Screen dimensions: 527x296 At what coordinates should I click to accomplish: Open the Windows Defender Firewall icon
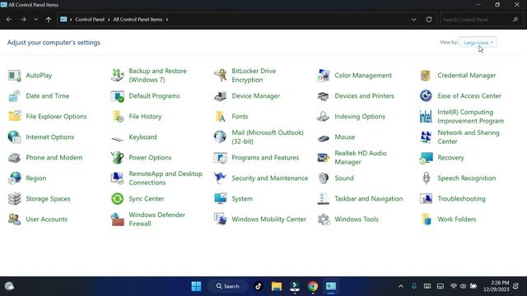point(117,220)
